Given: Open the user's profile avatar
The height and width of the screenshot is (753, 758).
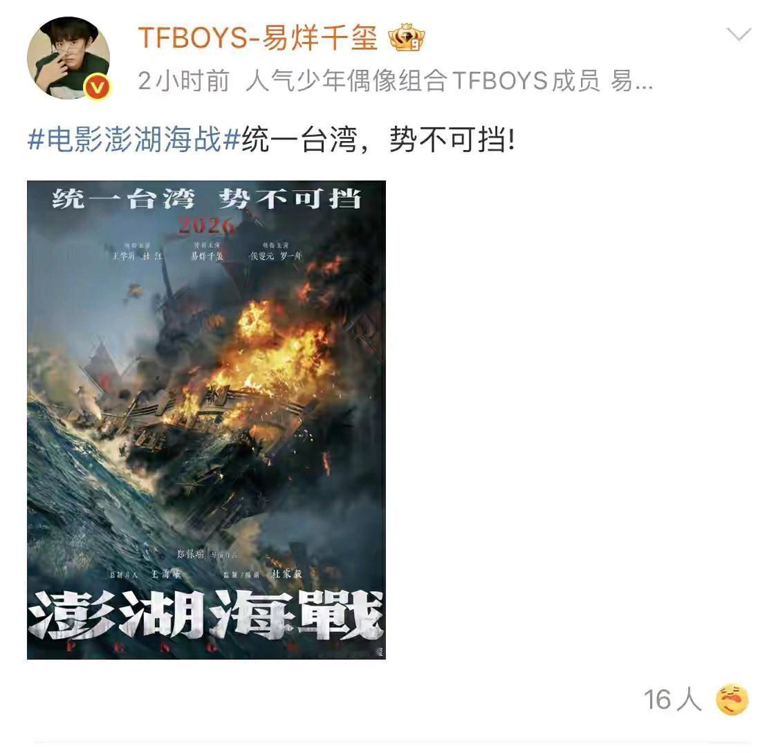Looking at the screenshot, I should [x=68, y=58].
